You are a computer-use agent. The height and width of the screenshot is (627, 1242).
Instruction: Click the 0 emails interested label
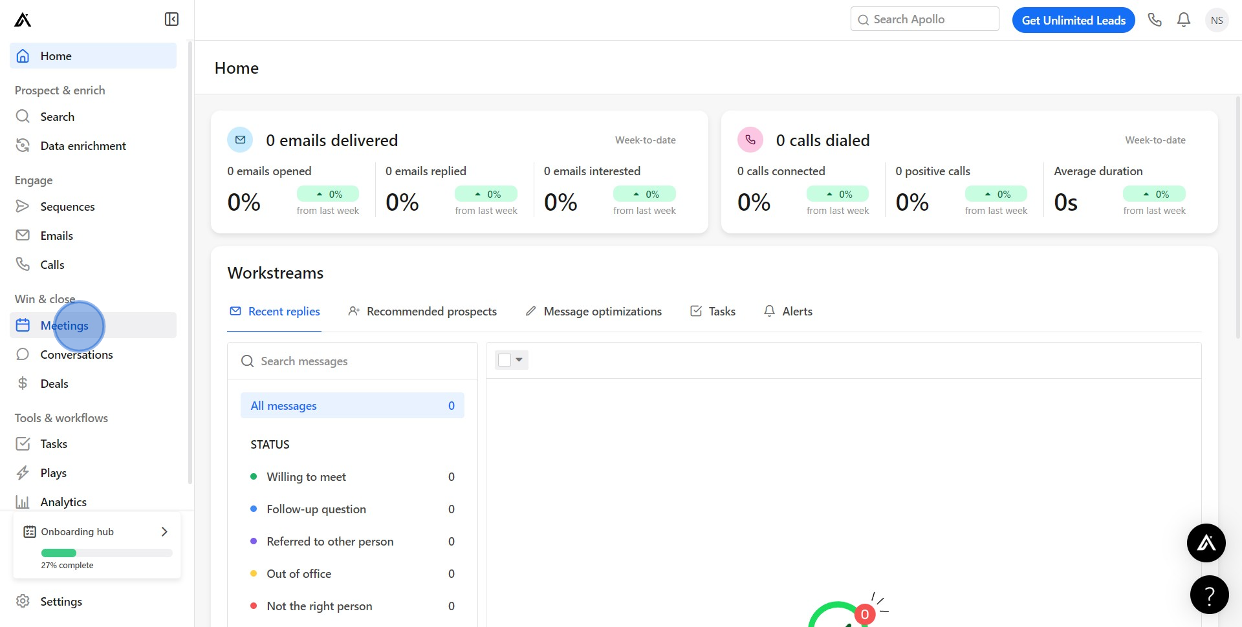point(592,171)
